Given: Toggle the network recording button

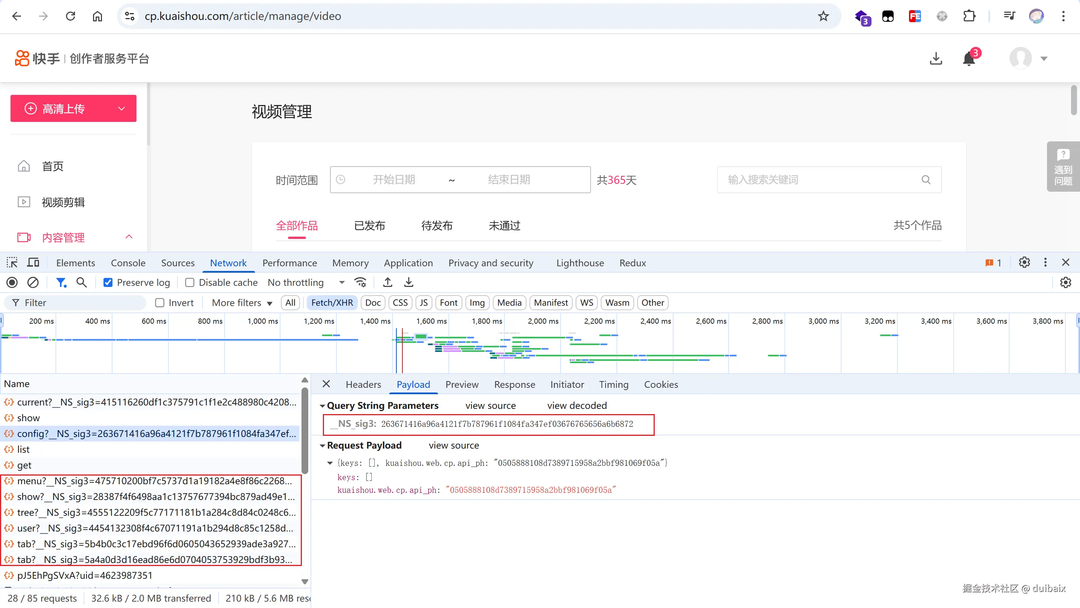Looking at the screenshot, I should point(12,282).
